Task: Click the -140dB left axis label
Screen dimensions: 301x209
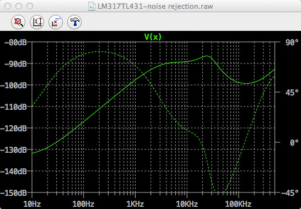Action: (13, 172)
